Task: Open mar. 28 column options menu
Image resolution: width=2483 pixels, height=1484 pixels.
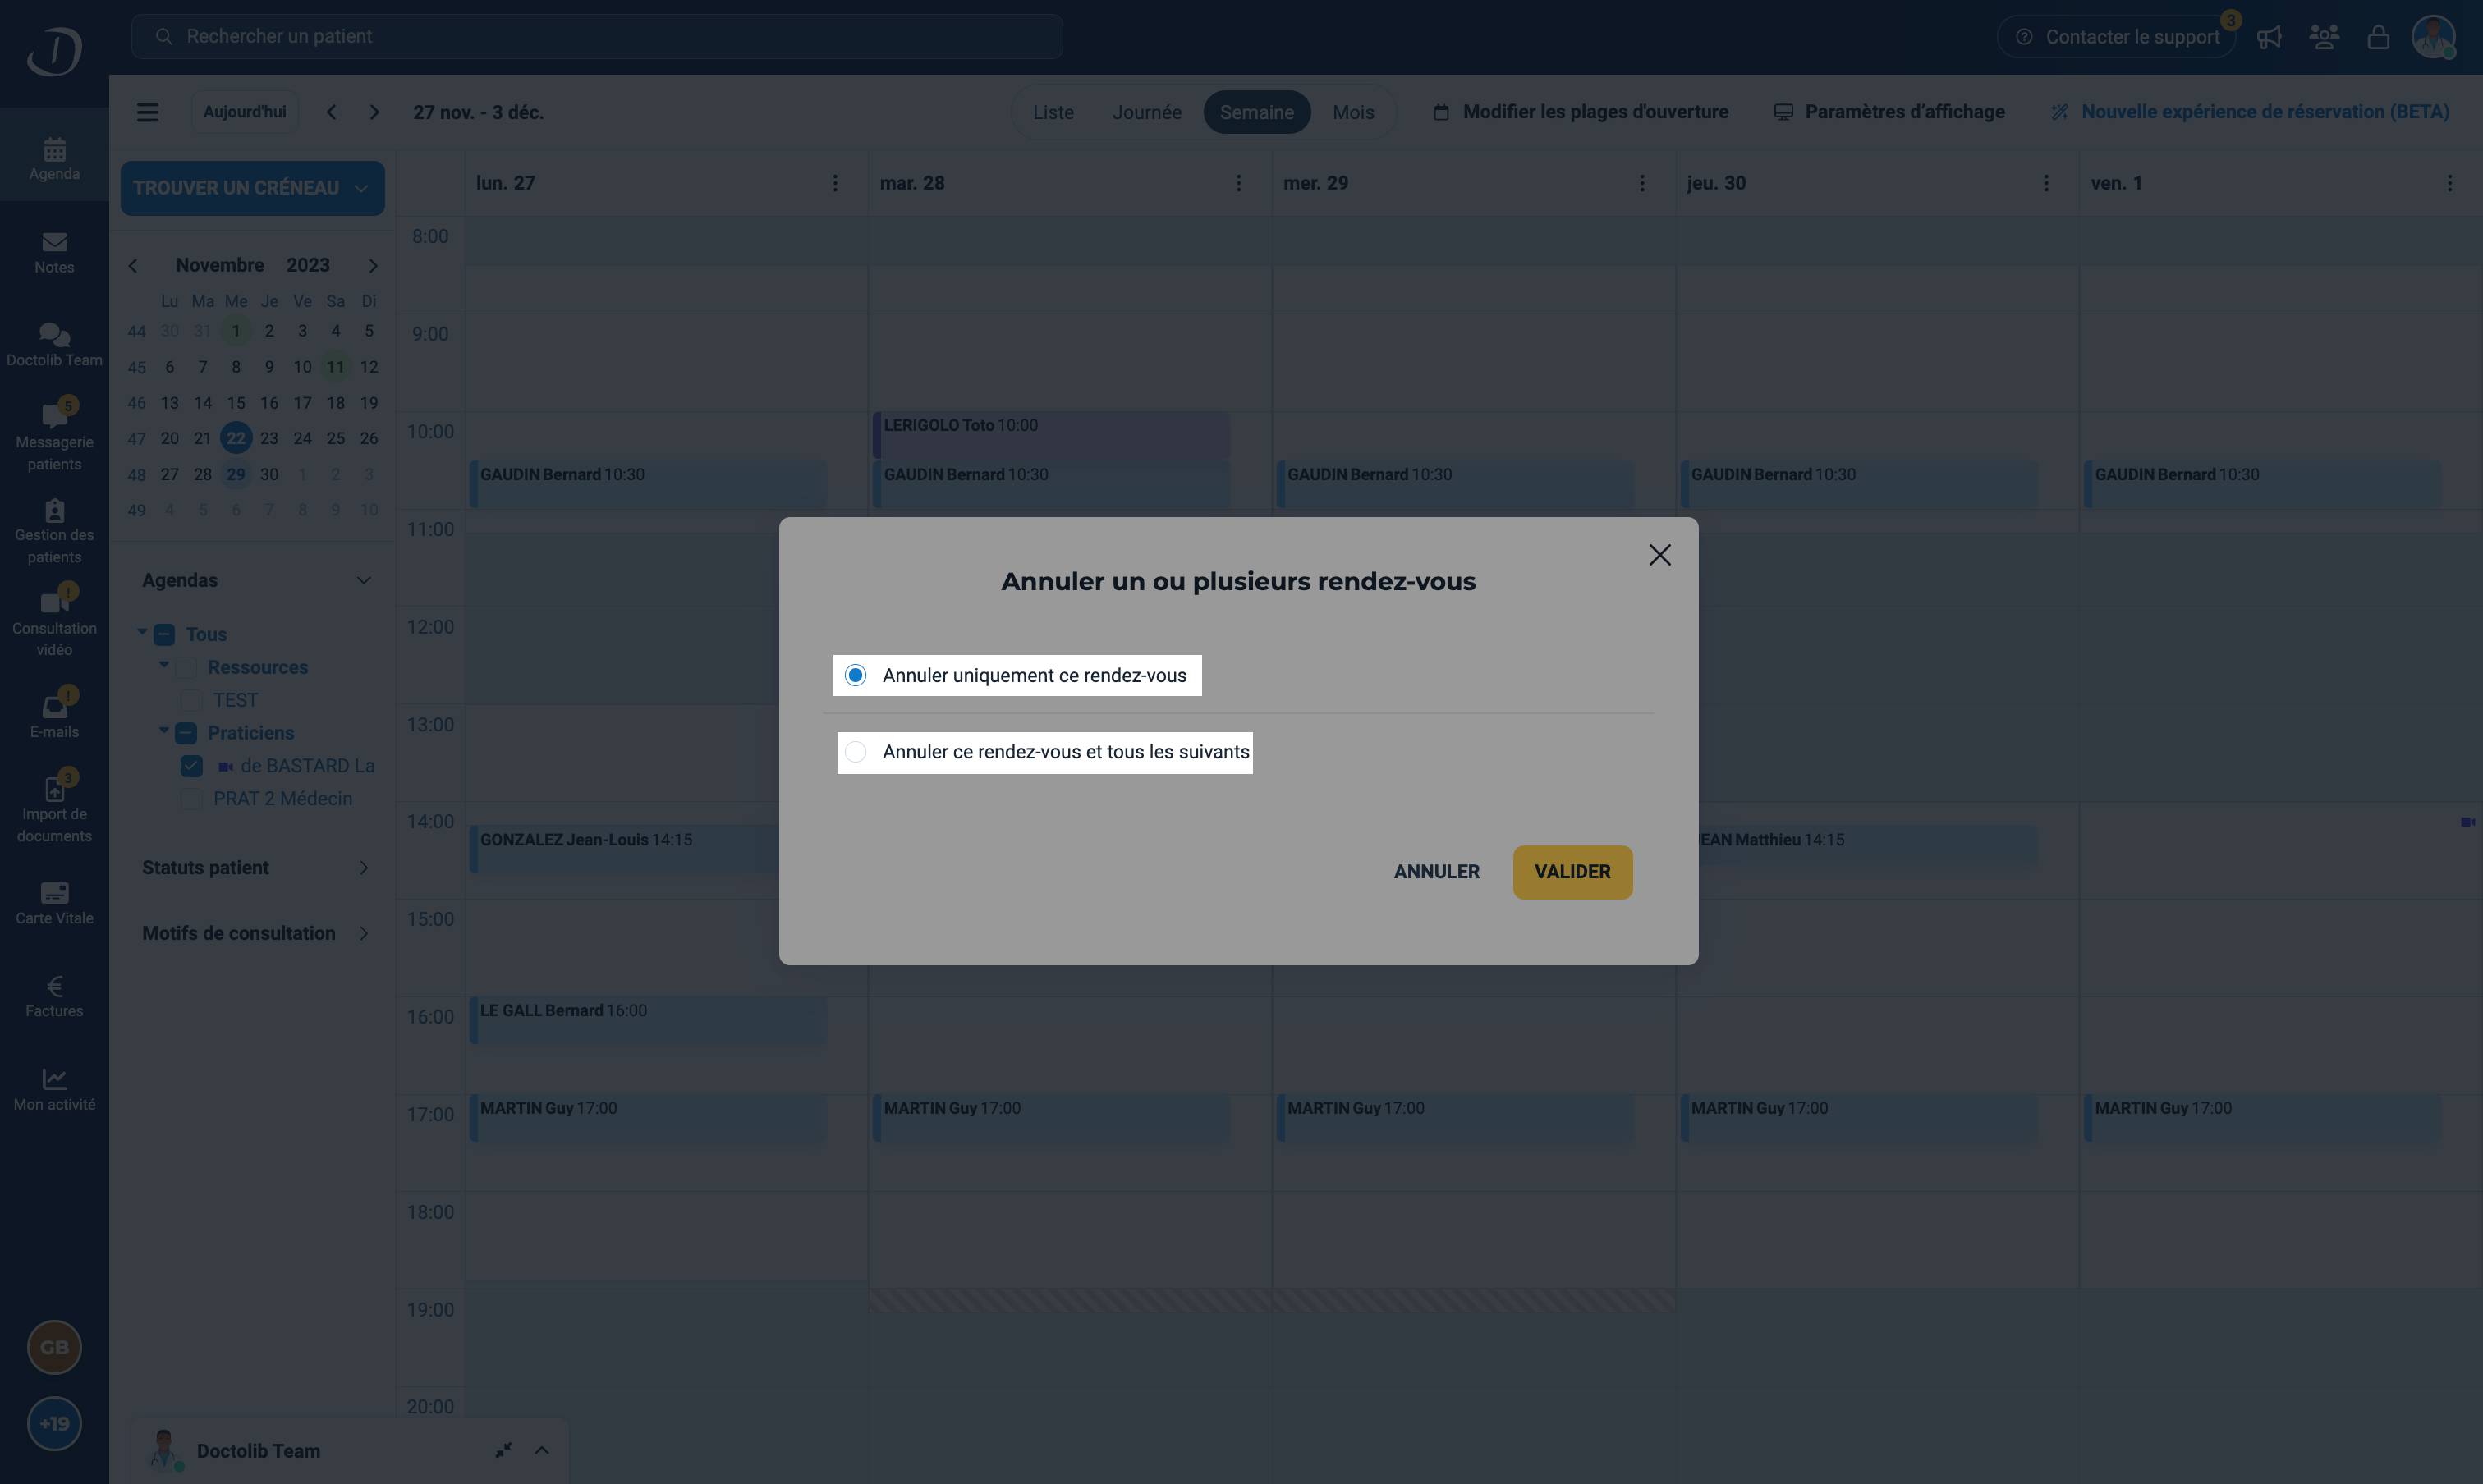Action: (1238, 183)
